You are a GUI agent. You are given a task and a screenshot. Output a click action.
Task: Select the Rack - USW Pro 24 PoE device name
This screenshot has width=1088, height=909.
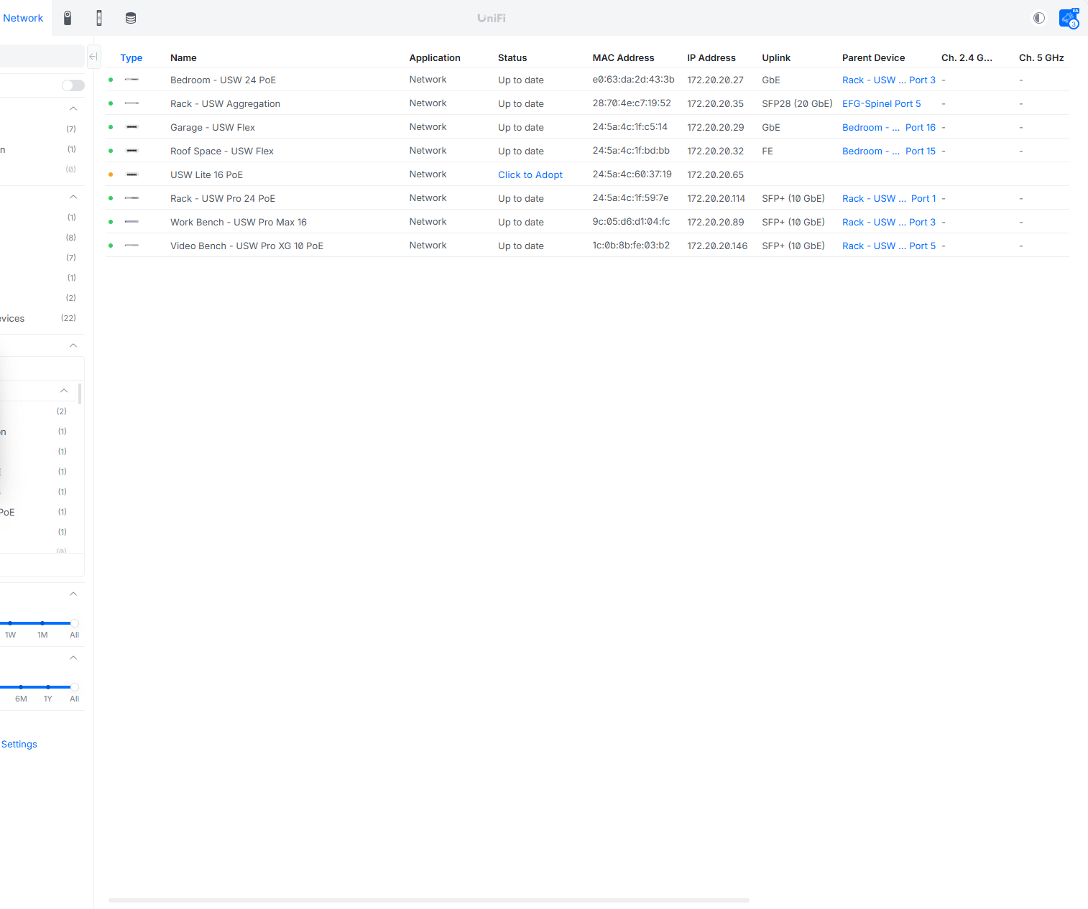tap(223, 198)
